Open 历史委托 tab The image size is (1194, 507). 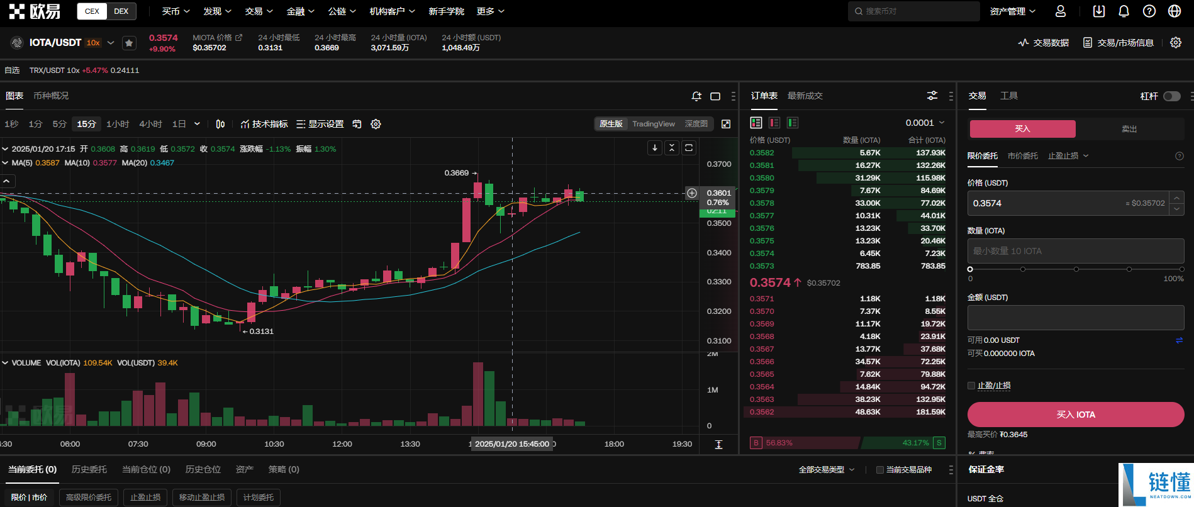89,469
